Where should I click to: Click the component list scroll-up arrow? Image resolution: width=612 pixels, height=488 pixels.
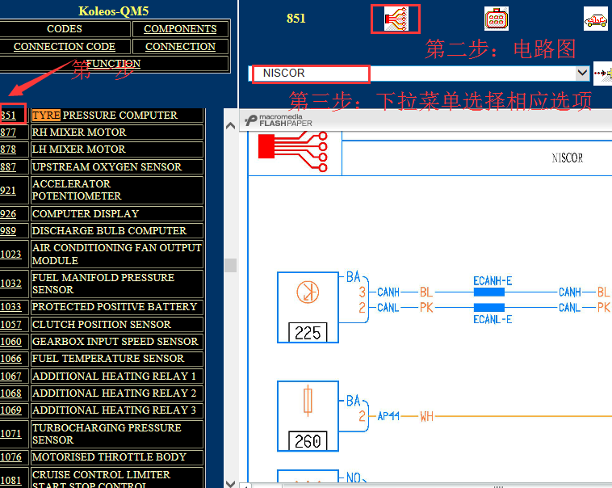pyautogui.click(x=231, y=126)
